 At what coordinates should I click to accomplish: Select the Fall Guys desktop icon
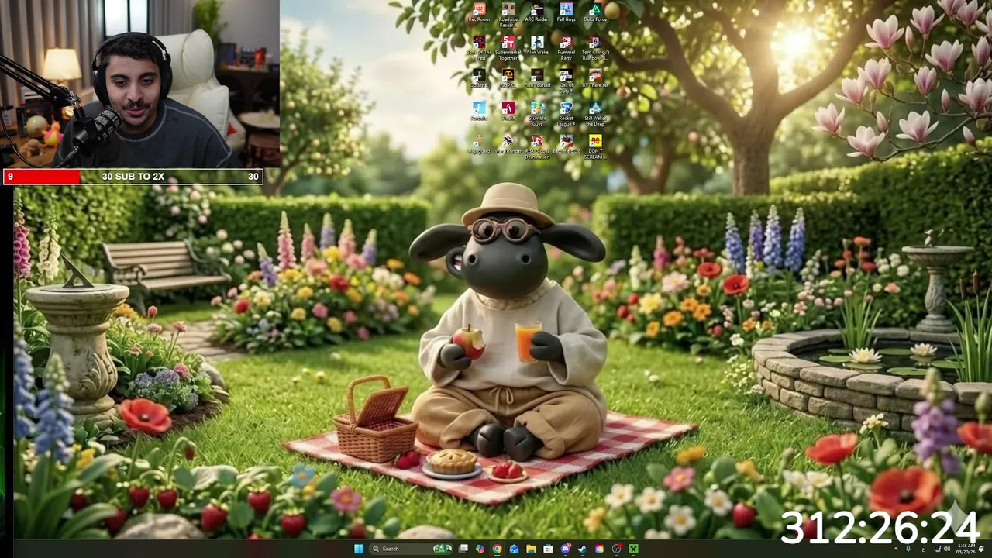[x=566, y=12]
